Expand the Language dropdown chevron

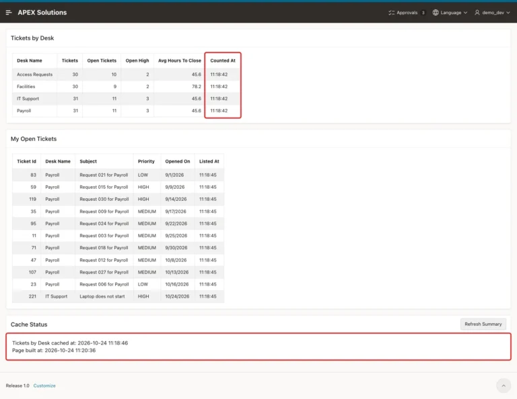(x=465, y=13)
